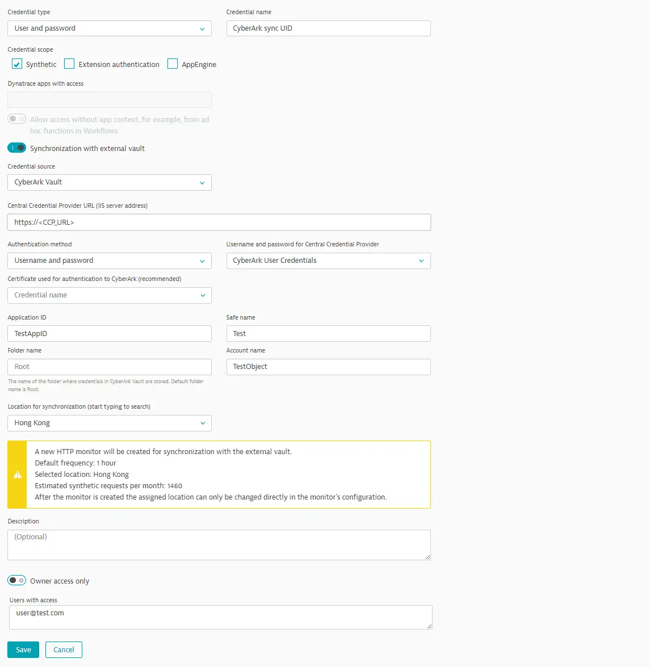Check the AppEngine scope checkbox

coord(173,64)
